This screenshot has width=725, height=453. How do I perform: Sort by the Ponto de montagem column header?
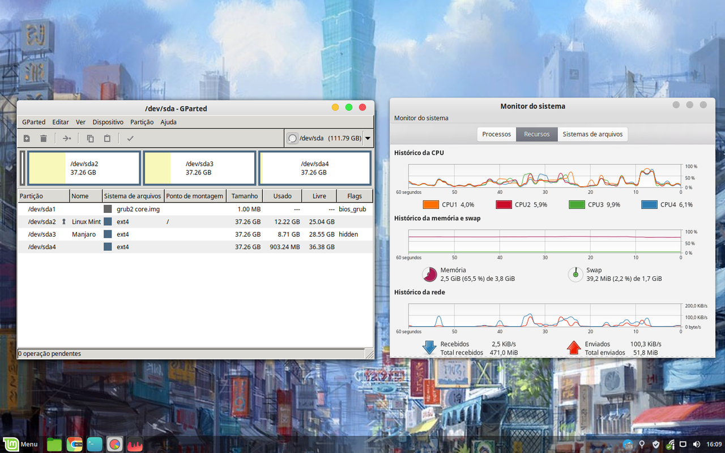(195, 196)
